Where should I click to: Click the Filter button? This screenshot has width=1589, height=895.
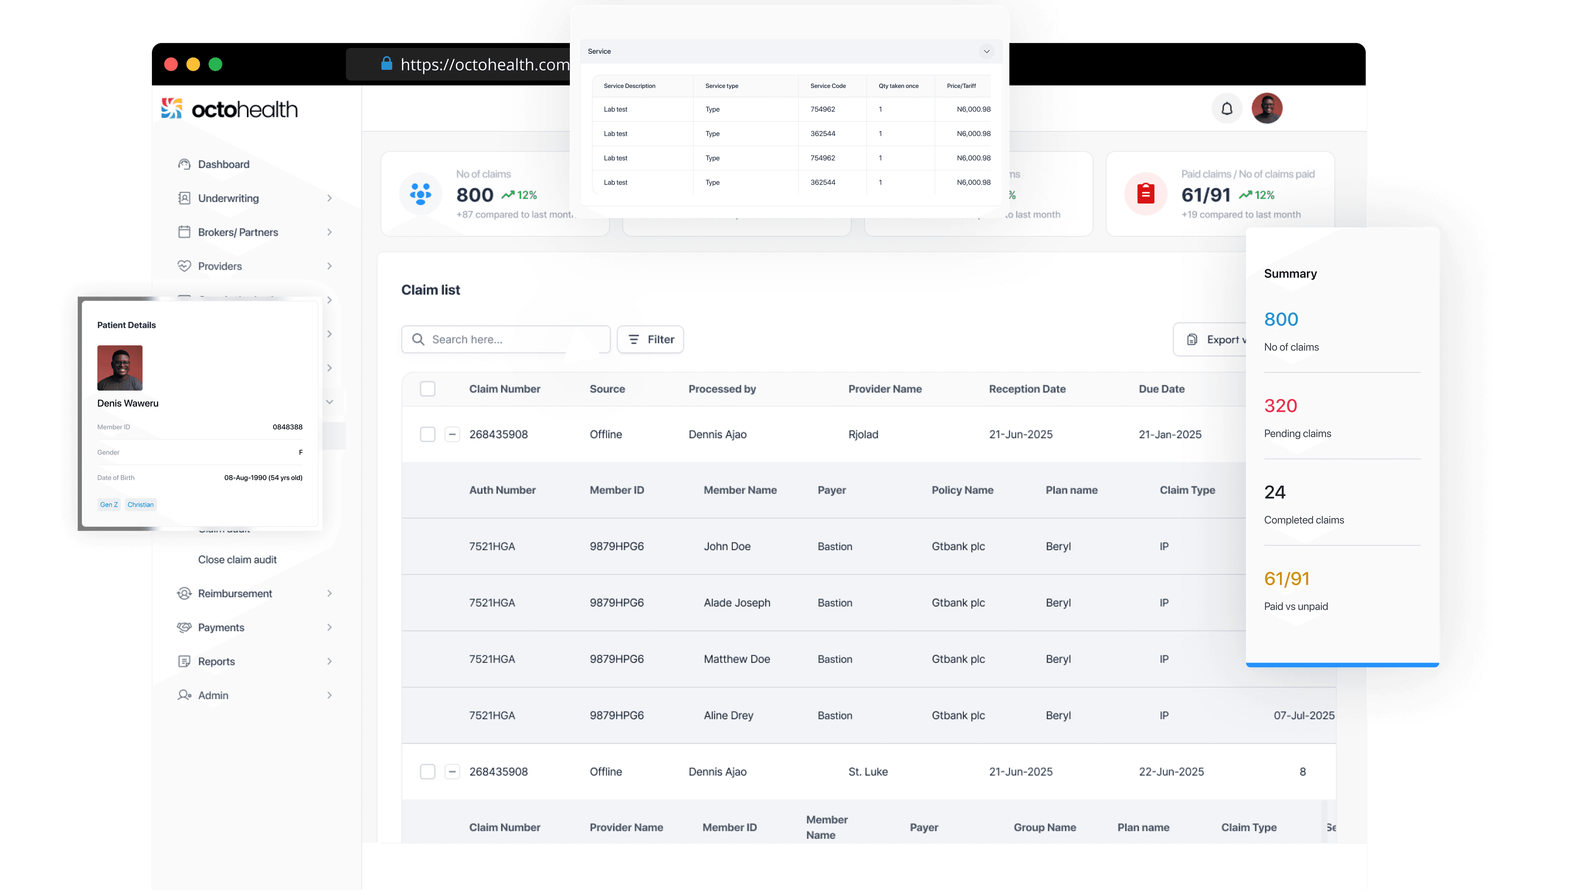click(650, 339)
